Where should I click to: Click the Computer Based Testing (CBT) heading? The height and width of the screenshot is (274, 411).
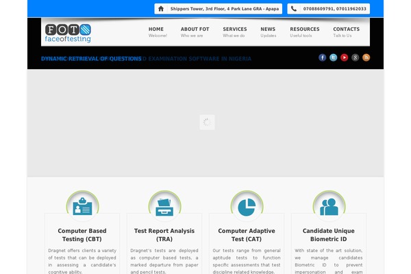tap(82, 235)
